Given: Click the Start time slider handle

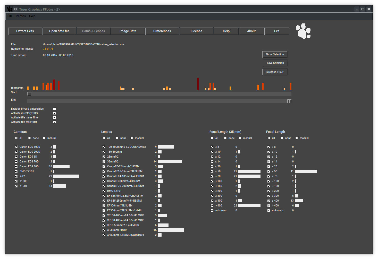Looking at the screenshot, I should tap(29, 94).
